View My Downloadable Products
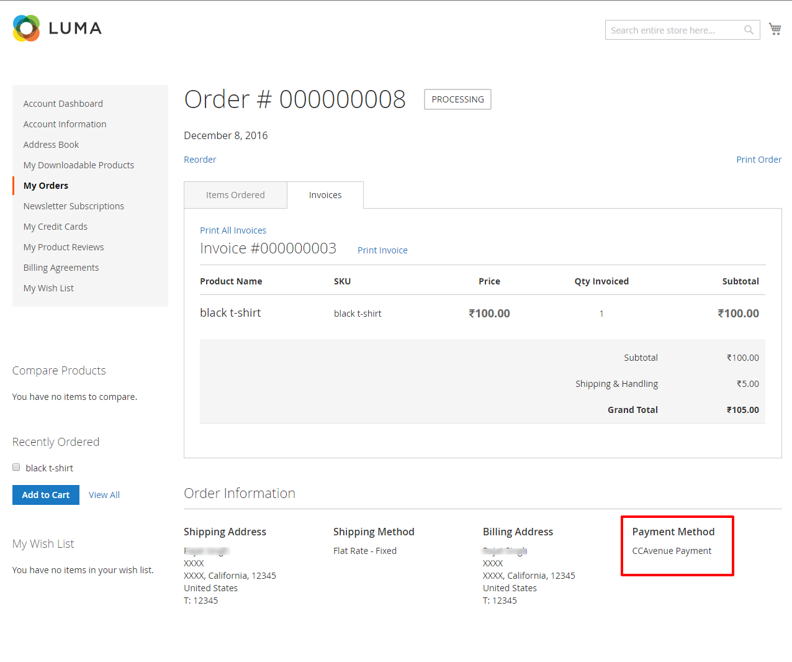The width and height of the screenshot is (792, 662). coord(78,165)
